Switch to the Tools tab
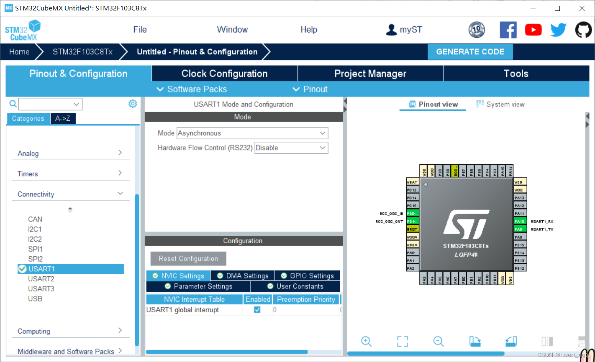The image size is (595, 362). coord(516,74)
